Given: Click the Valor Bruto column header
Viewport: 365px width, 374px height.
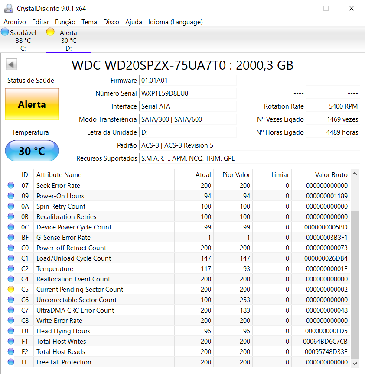Looking at the screenshot, I should 321,175.
